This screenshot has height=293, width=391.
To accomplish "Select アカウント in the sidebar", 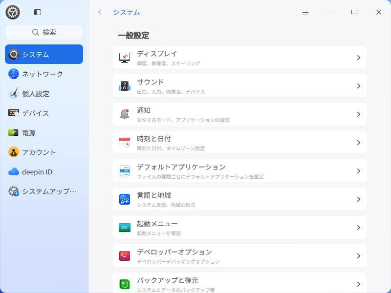I will 44,152.
